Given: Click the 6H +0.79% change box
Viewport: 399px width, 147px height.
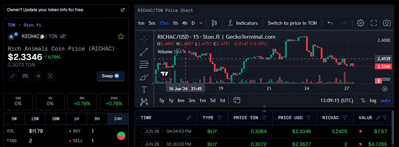Looking at the screenshot, I should click(82, 102).
